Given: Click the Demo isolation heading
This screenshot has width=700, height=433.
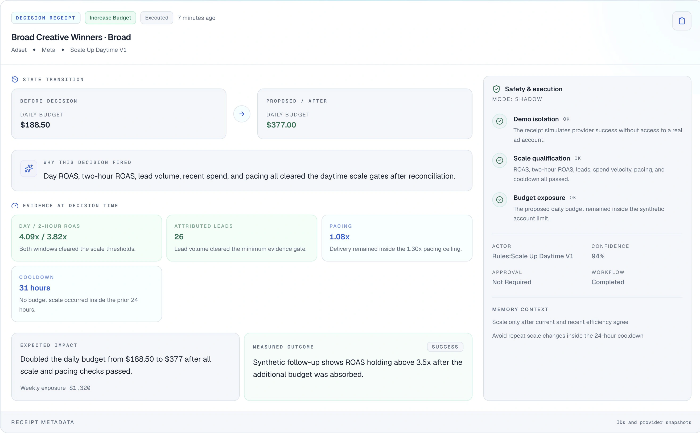Looking at the screenshot, I should point(536,119).
